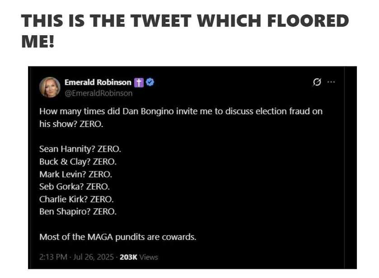Click the Grok slashed-circle icon
Viewport: 379px width, 278px height.
(317, 82)
